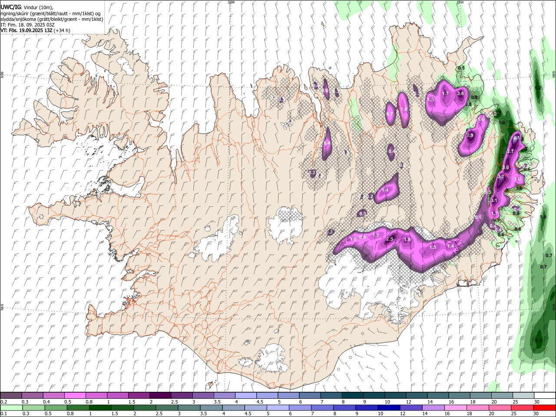Pick the darkest purple swatch at 2 in the snow legend
The width and height of the screenshot is (556, 417).
pos(160,396)
